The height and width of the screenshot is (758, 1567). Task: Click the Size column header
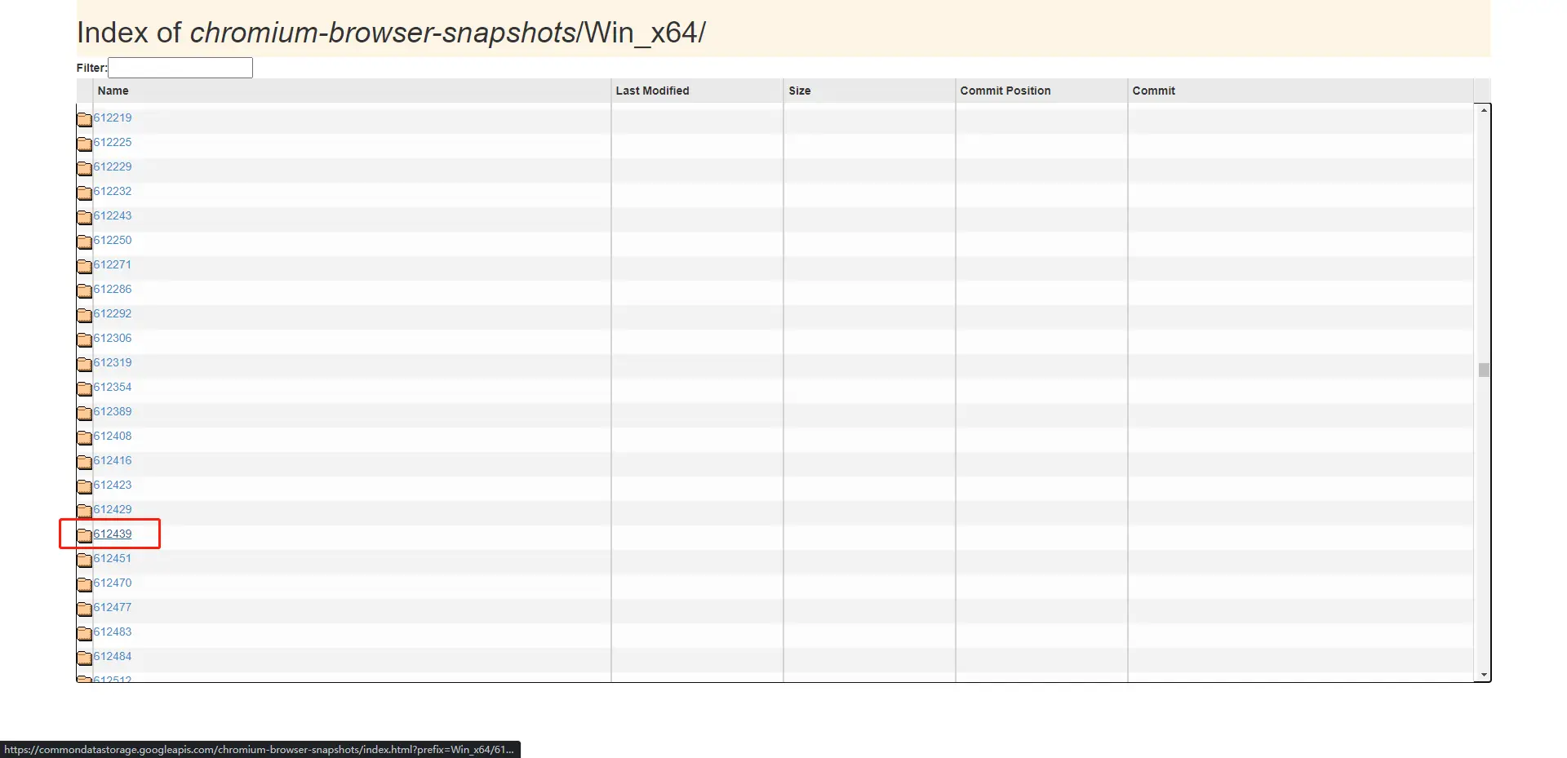[799, 91]
